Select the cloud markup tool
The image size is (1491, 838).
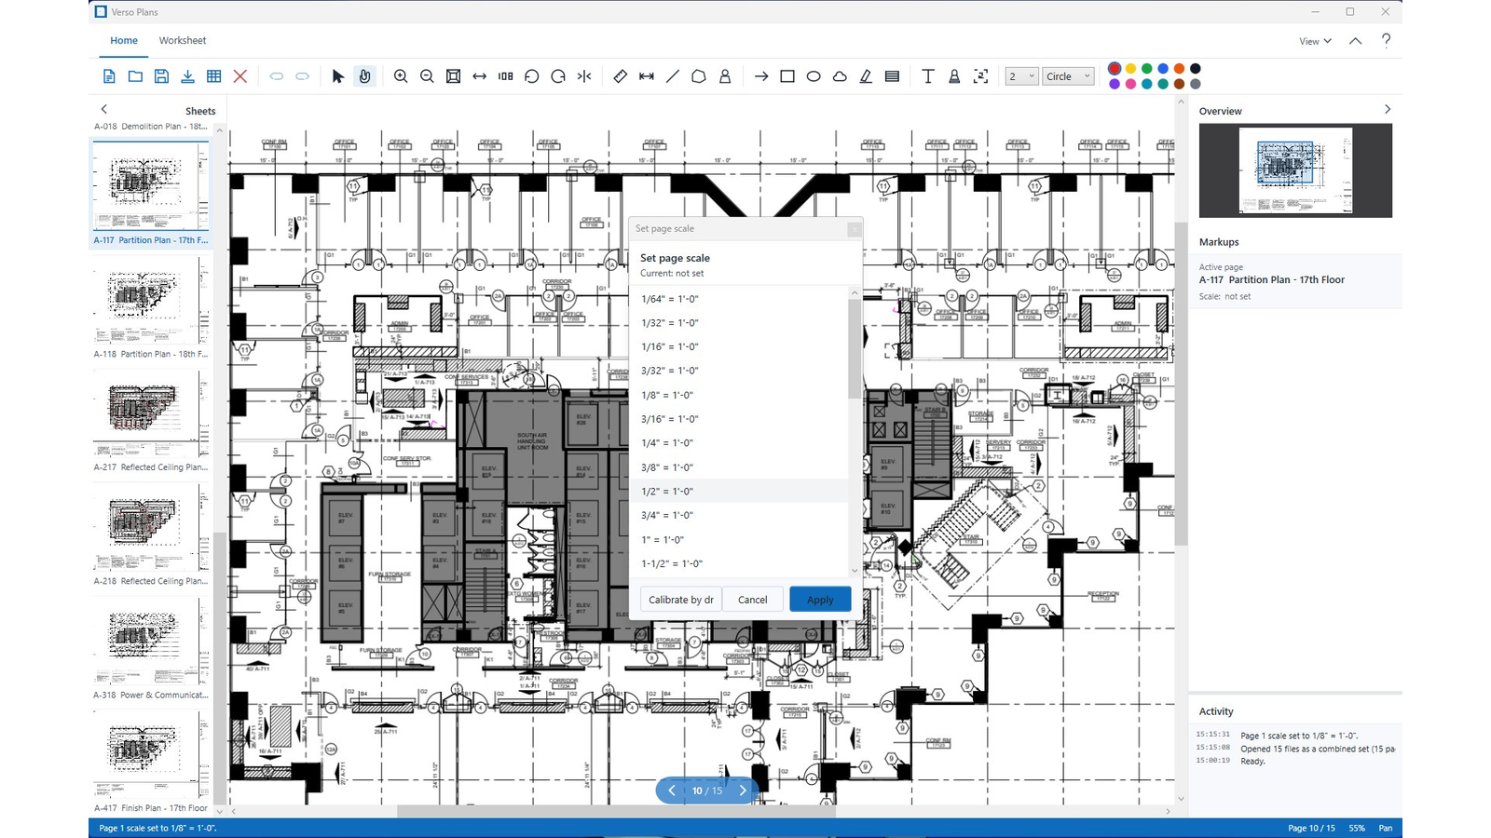840,76
